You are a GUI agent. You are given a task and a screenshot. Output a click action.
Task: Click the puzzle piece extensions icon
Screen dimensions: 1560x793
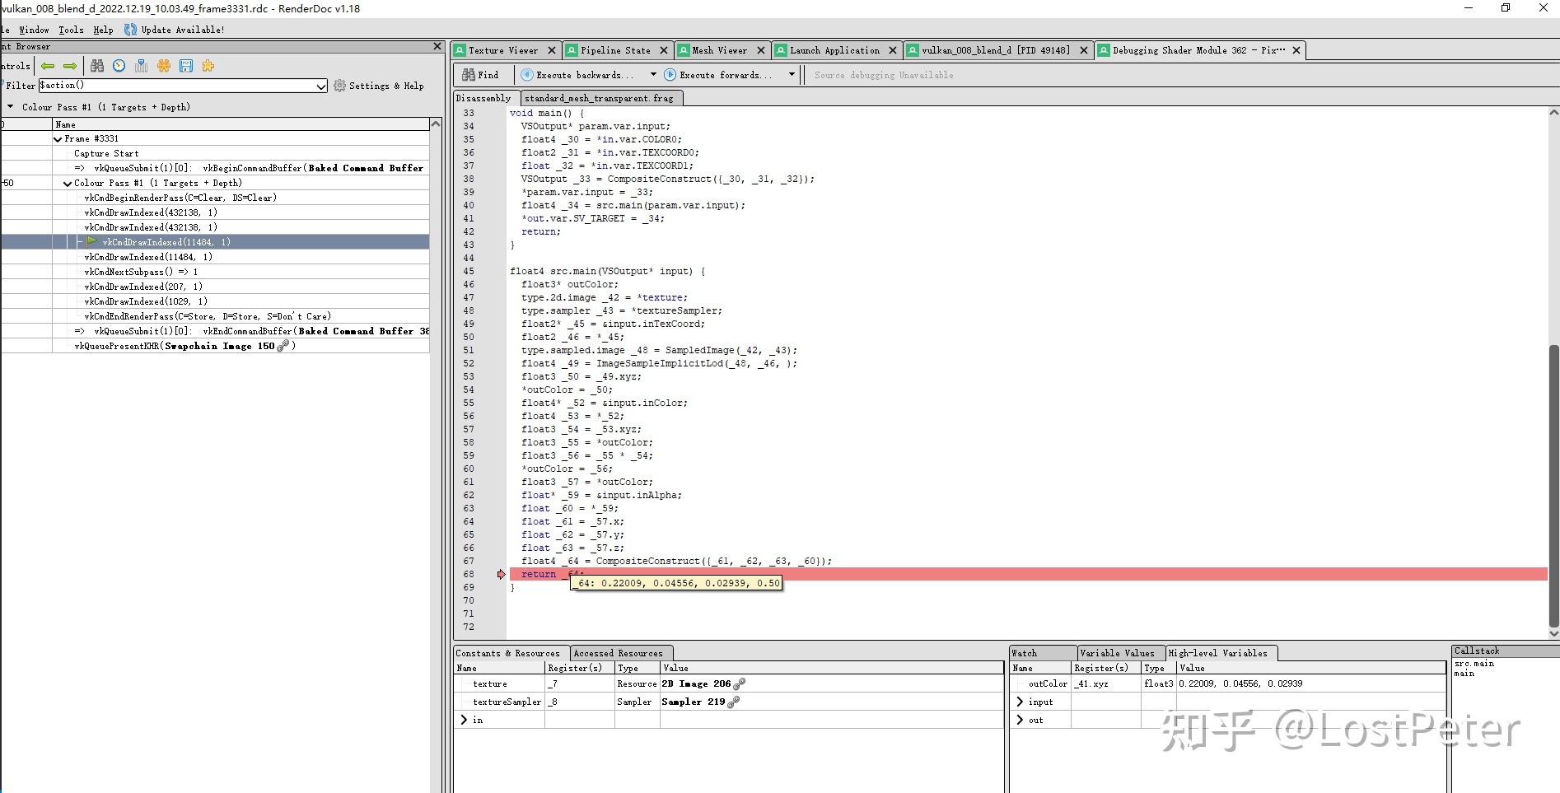click(x=208, y=66)
